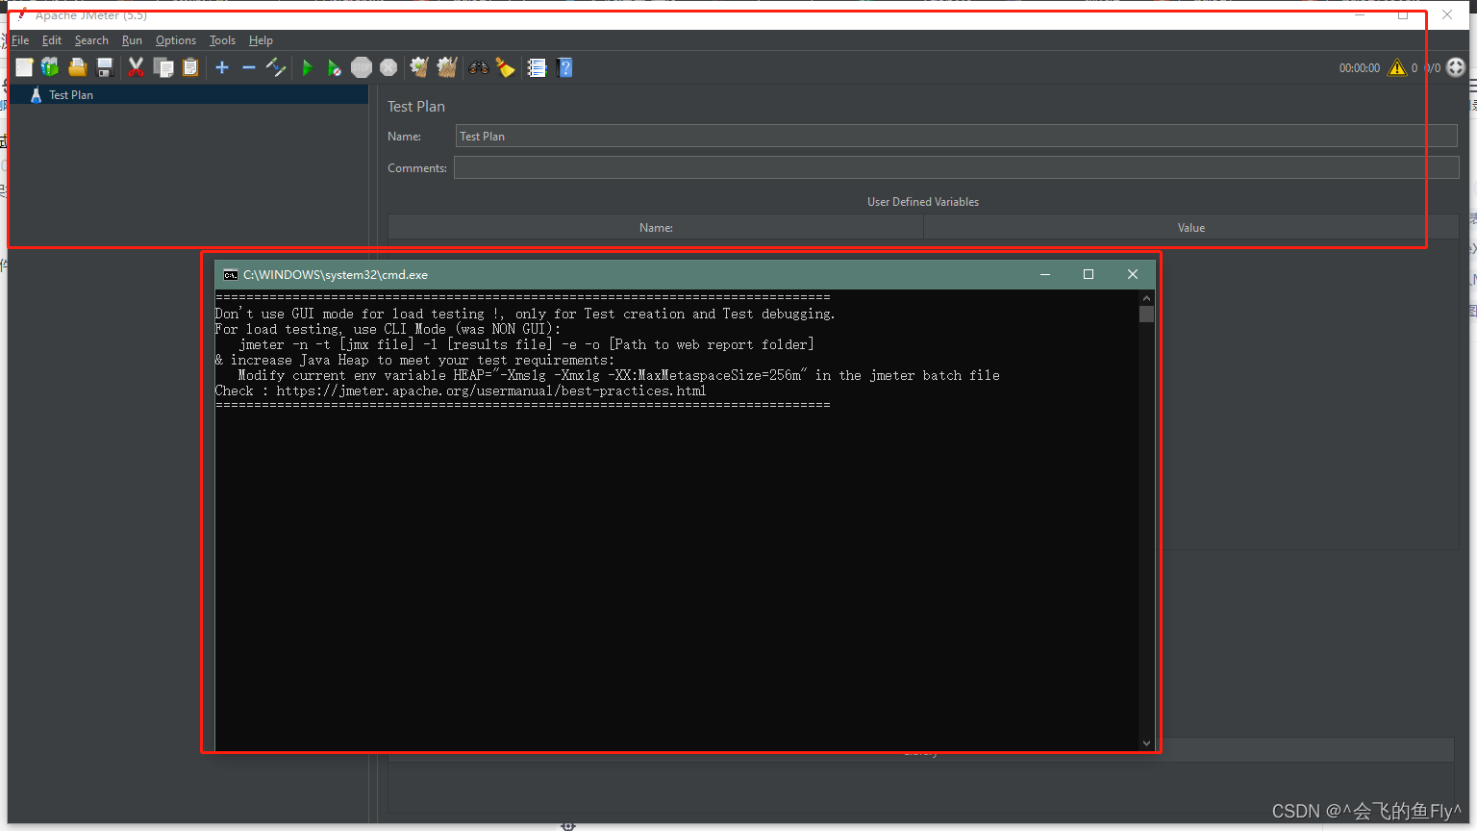
Task: Open the Tools menu
Action: coord(222,40)
